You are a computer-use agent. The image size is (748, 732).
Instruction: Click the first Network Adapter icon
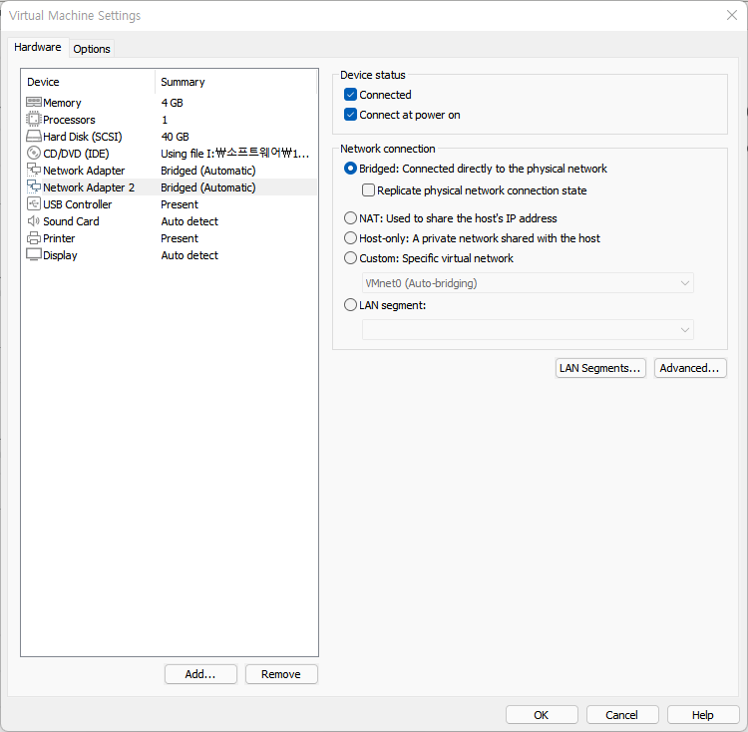[33, 170]
